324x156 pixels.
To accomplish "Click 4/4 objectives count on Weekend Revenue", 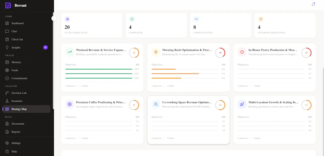I will click(137, 65).
